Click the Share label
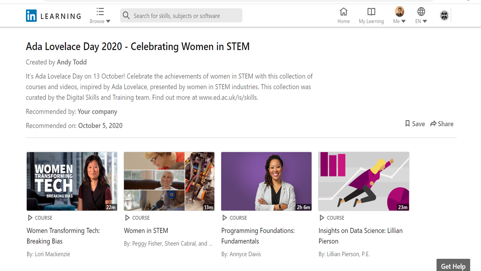Viewport: 481px width, 271px height. (446, 124)
